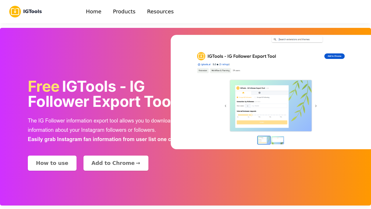Click the Extension tag label
Screen dimensions: 371x209
click(x=203, y=70)
